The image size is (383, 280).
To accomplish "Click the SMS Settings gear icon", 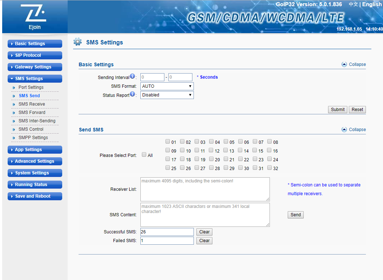I will click(x=77, y=42).
